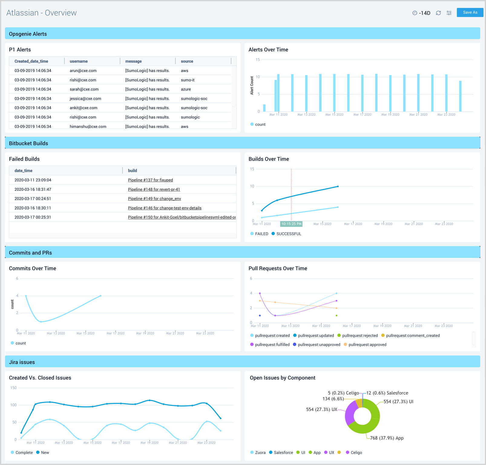Open Pipeline #149 for change_env link
486x465 pixels.
(154, 199)
